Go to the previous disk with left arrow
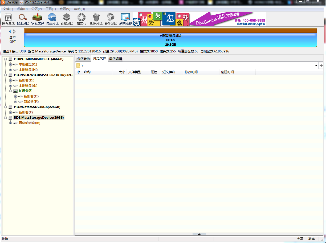The image size is (326, 243). 10,31
